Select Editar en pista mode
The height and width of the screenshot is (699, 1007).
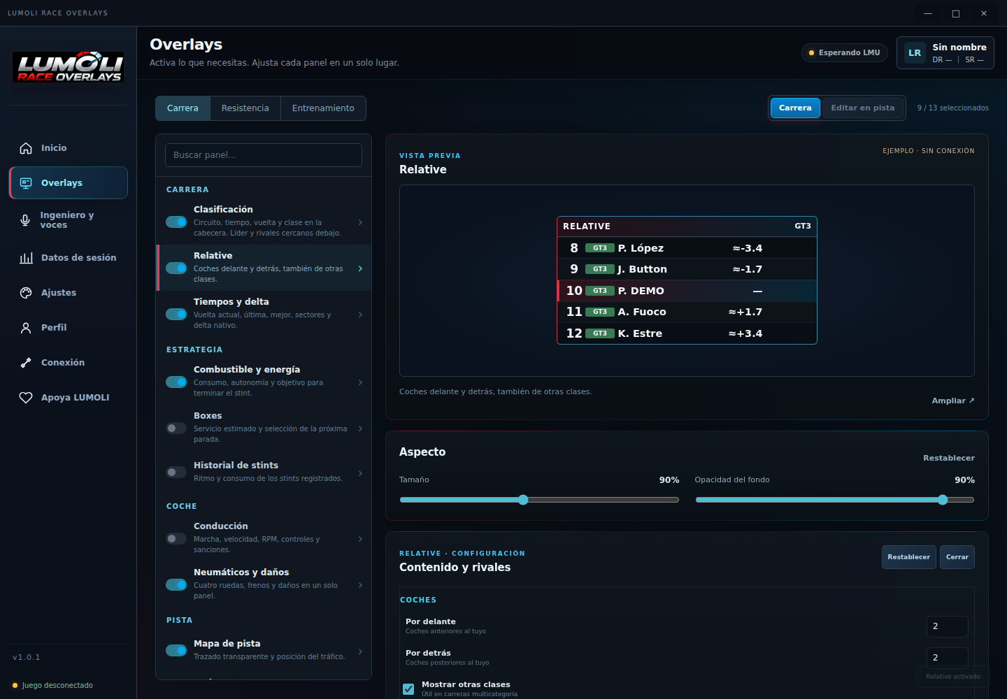coord(862,108)
